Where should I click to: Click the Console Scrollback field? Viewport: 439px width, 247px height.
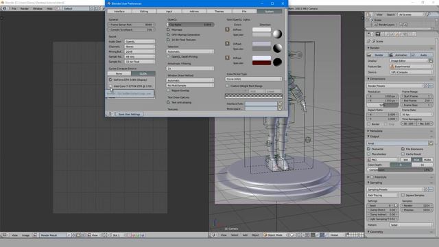pos(131,30)
